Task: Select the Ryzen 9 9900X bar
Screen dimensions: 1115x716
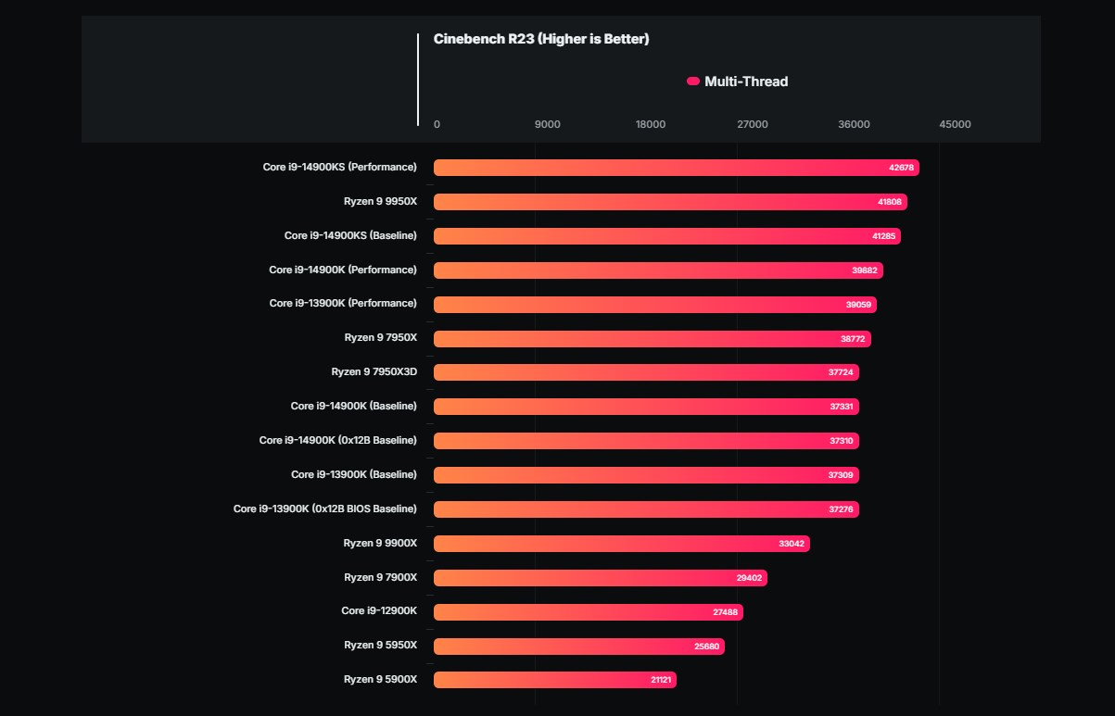Action: point(622,544)
